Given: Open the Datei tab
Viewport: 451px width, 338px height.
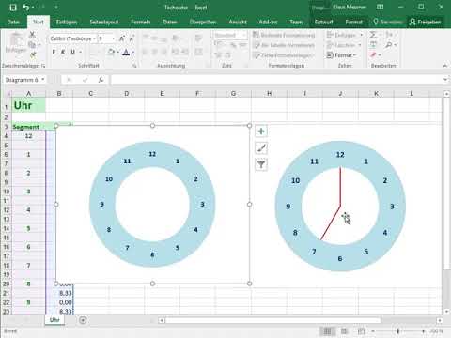Looking at the screenshot, I should (x=13, y=22).
